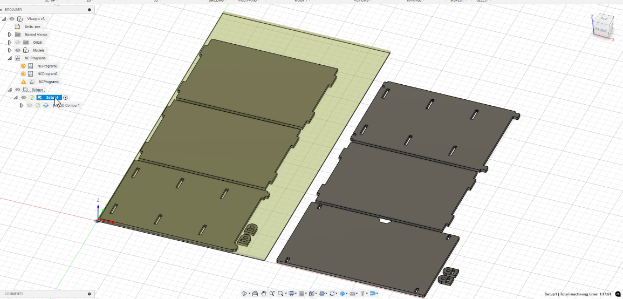
Task: Toggle 2D Contour1 toolpath visibility eye
Action: (x=30, y=105)
